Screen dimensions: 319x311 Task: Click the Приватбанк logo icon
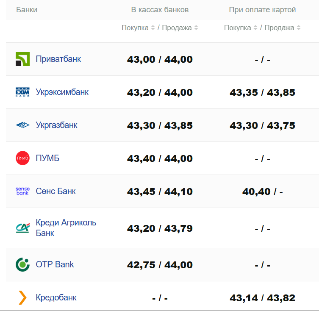click(x=22, y=59)
